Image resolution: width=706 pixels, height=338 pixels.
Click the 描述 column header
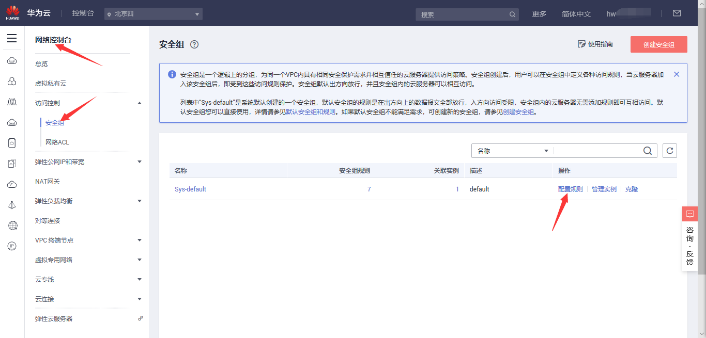tap(476, 170)
